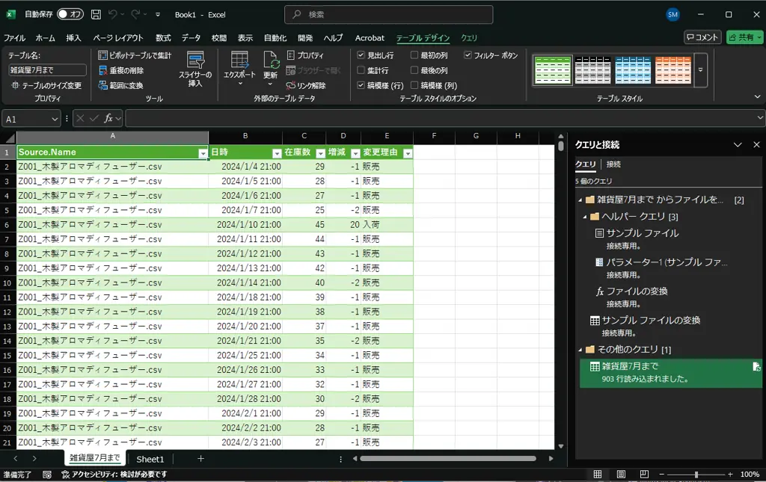766x482 pixels.
Task: Toggle Header Row (見出し行) checkbox
Action: [361, 55]
